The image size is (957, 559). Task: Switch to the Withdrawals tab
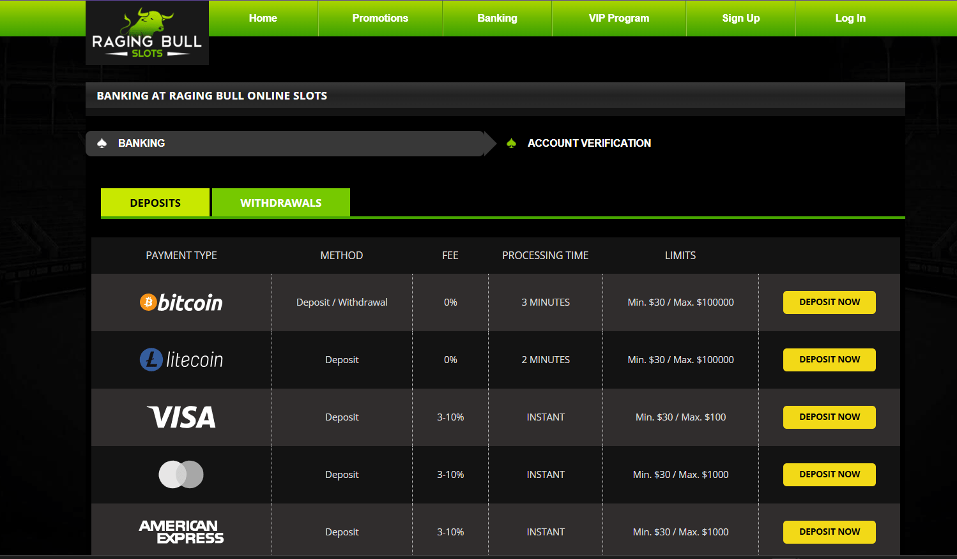[280, 203]
